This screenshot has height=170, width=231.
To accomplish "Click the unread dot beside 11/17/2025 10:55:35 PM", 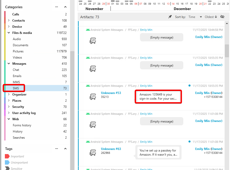I will click(189, 86).
